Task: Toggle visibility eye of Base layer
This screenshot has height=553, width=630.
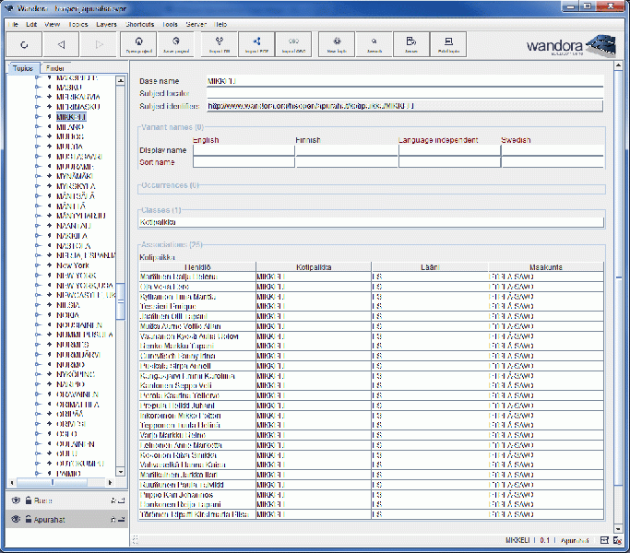Action: tap(16, 500)
